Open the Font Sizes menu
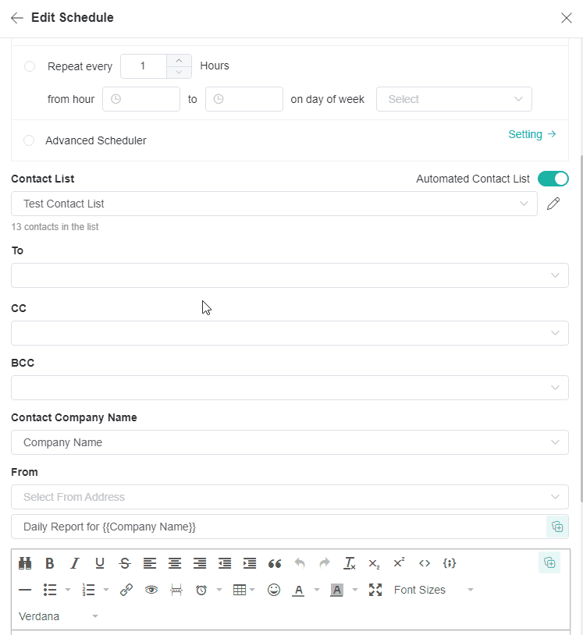583x635 pixels. (x=433, y=591)
